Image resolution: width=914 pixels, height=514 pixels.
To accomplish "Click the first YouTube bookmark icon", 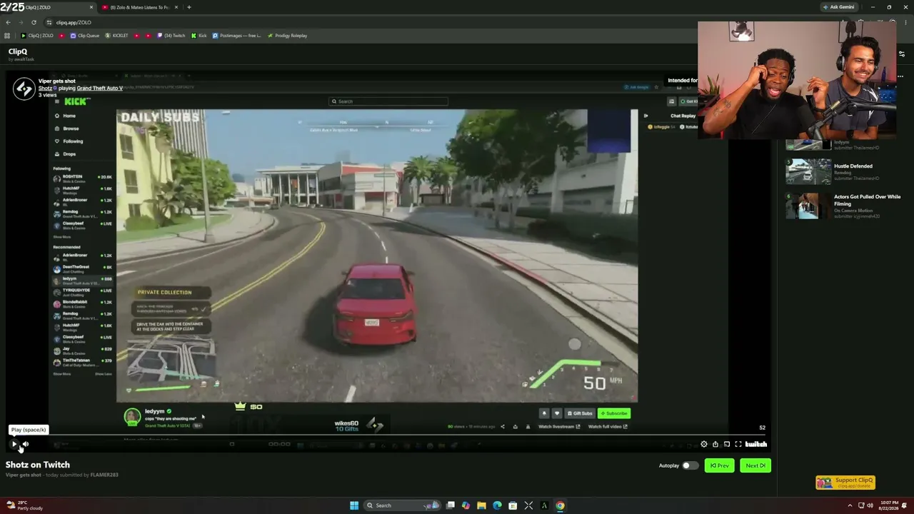I will (62, 36).
